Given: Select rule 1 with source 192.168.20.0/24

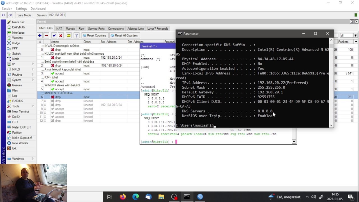Looking at the screenshot, I should pyautogui.click(x=112, y=58).
